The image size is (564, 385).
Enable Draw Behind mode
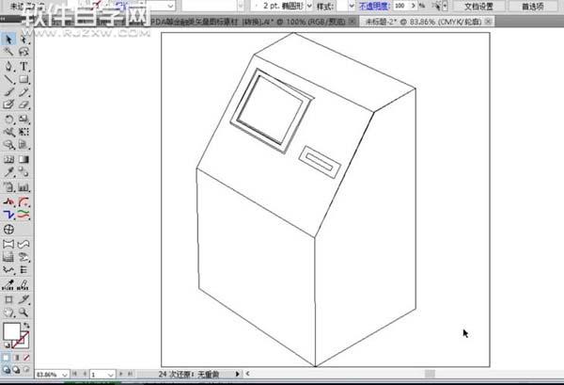tap(16, 370)
